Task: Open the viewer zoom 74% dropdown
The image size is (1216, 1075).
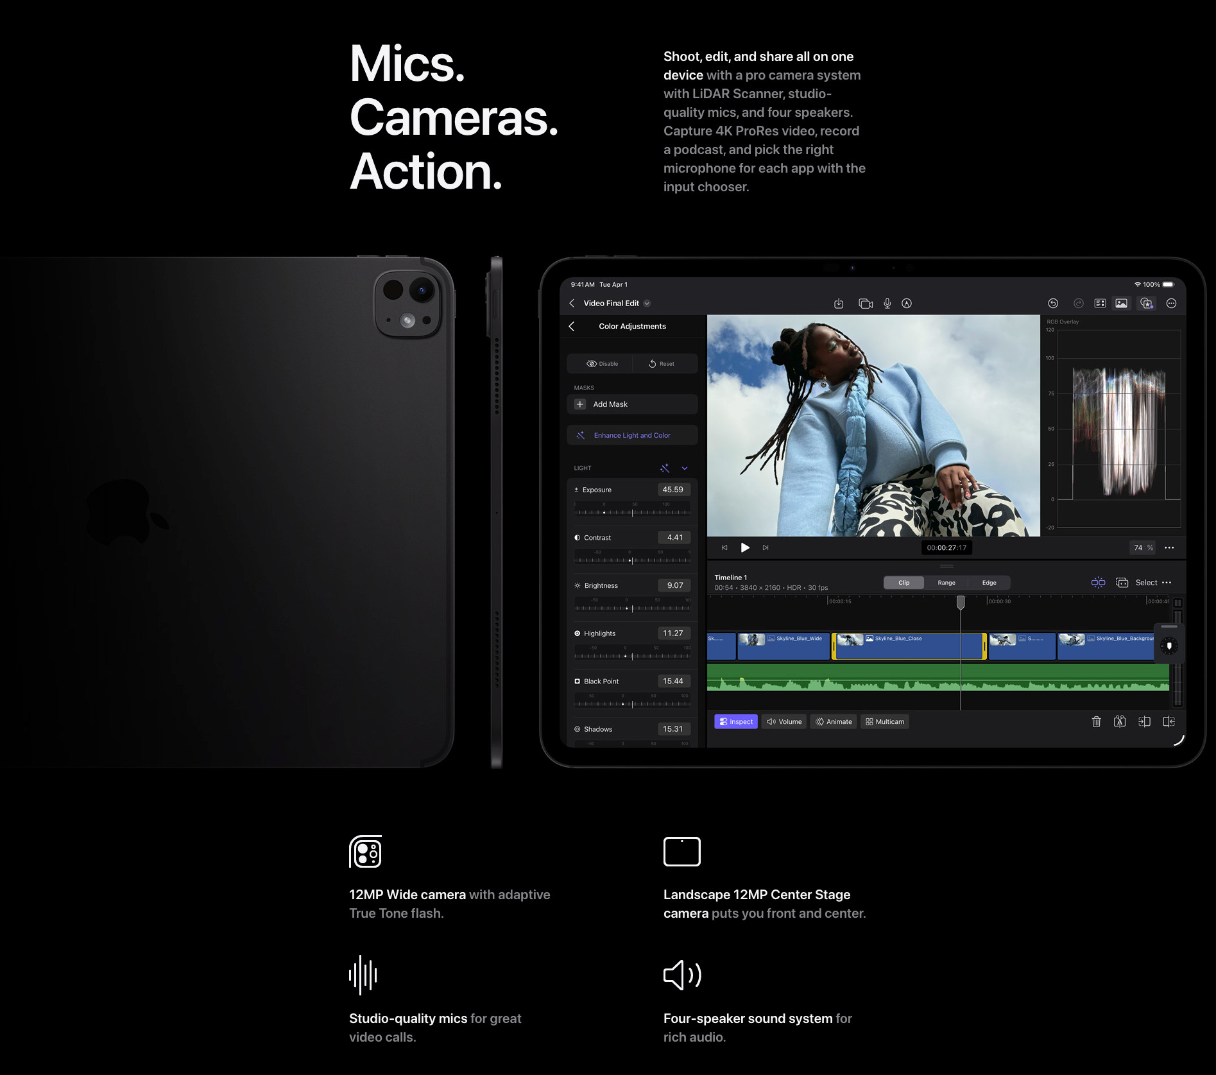Action: pyautogui.click(x=1142, y=548)
